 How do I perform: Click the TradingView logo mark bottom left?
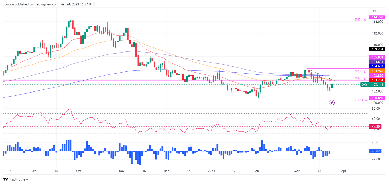point(6,179)
